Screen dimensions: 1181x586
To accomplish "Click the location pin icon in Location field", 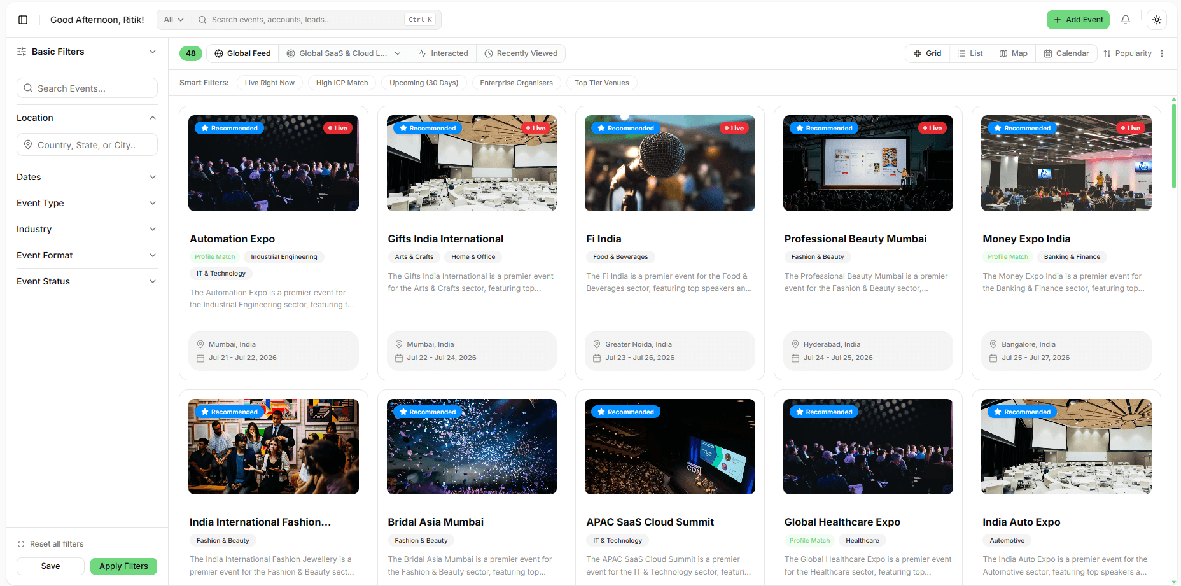I will pos(28,145).
